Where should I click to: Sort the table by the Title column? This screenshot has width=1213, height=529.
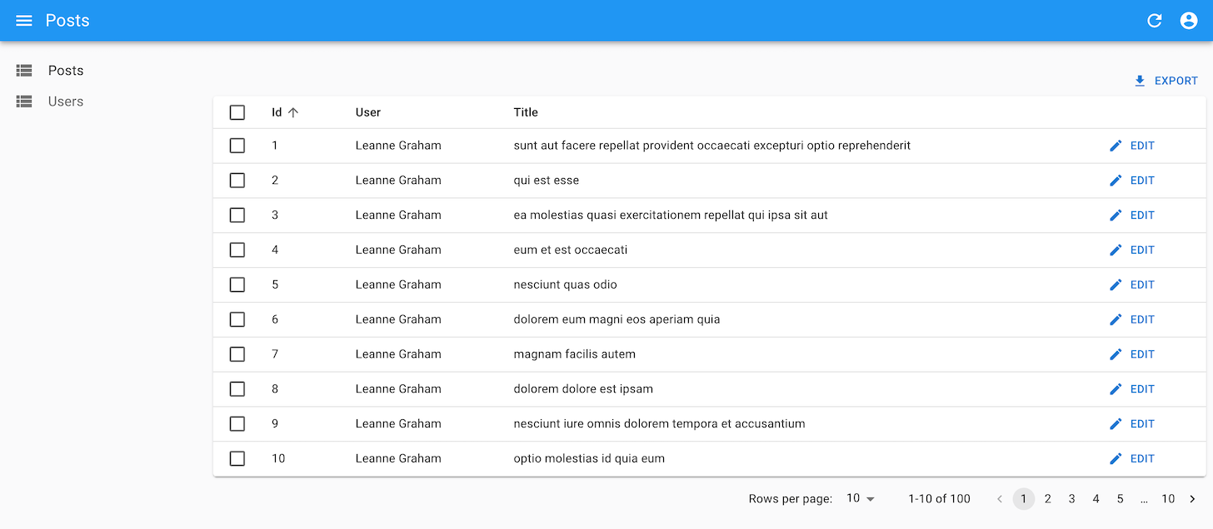(x=526, y=112)
